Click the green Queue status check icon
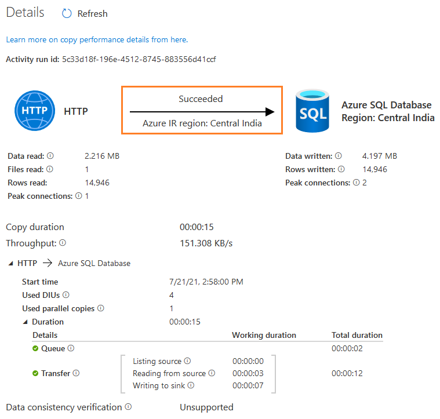 click(x=36, y=348)
